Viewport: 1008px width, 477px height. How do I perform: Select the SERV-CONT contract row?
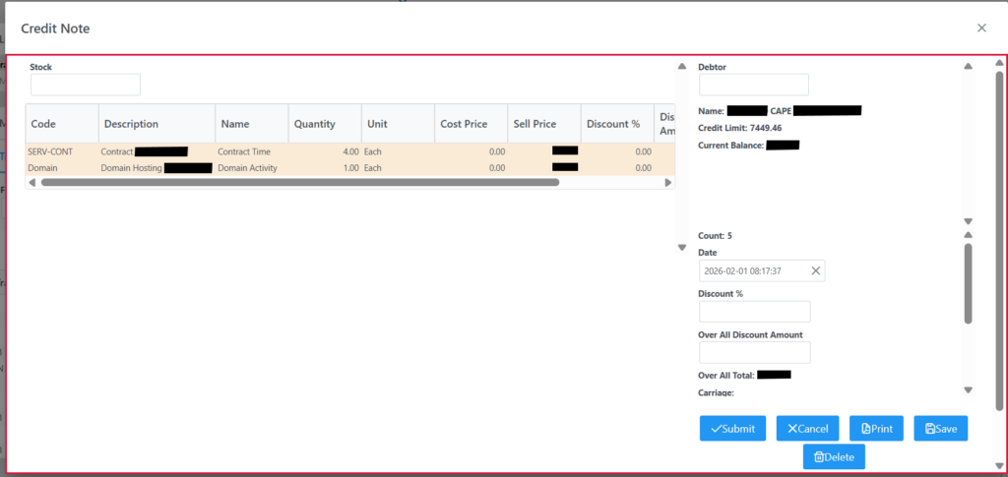click(197, 151)
